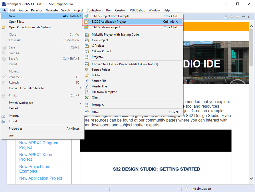Restore the welcome view panel
The image size is (255, 192).
pos(249,17)
